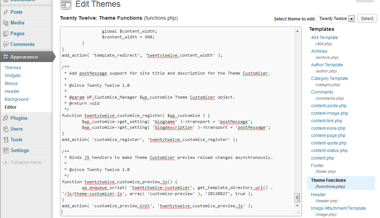
Task: Click the Users icon in sidebar
Action: pyautogui.click(x=6, y=129)
